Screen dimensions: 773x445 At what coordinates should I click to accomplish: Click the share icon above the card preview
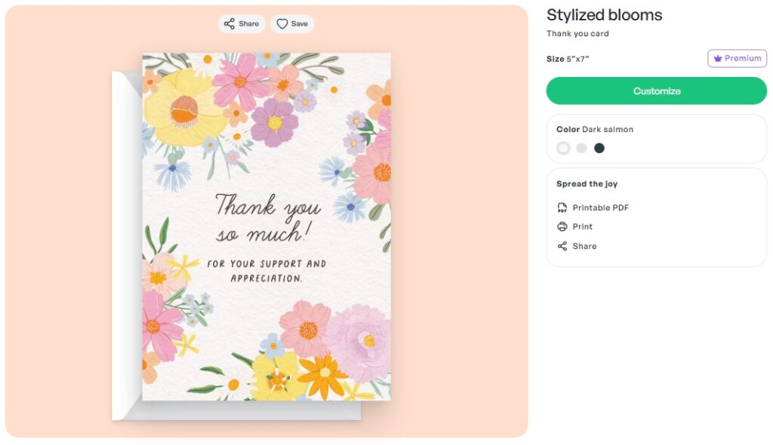[x=229, y=24]
